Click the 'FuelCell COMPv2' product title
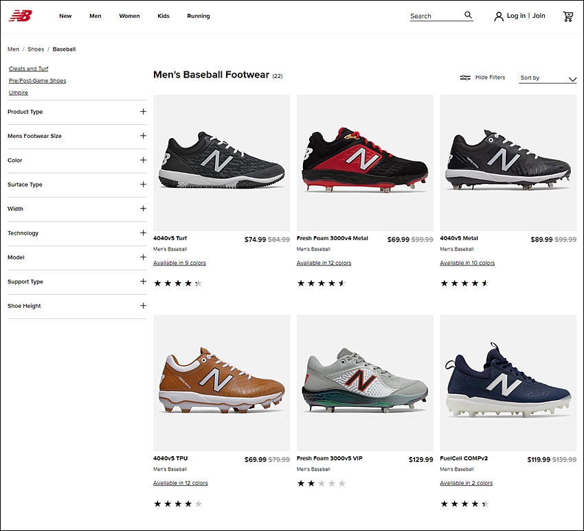Image resolution: width=584 pixels, height=531 pixels. (464, 458)
